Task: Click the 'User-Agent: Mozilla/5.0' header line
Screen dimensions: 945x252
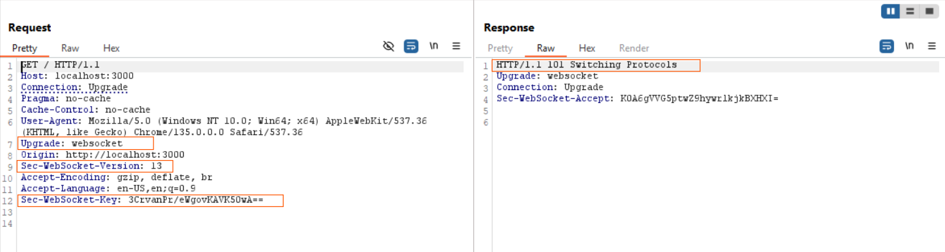Action: [224, 121]
